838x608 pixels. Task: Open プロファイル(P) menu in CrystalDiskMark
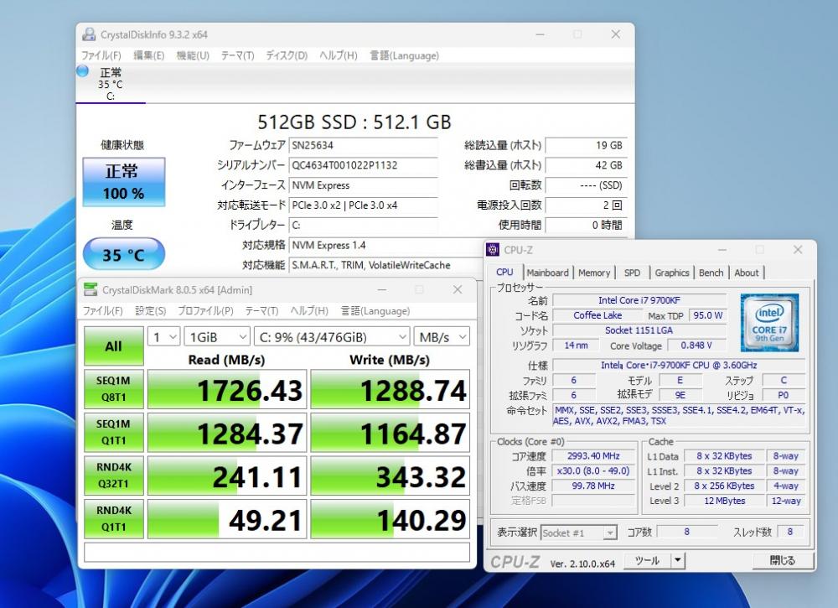pyautogui.click(x=205, y=310)
